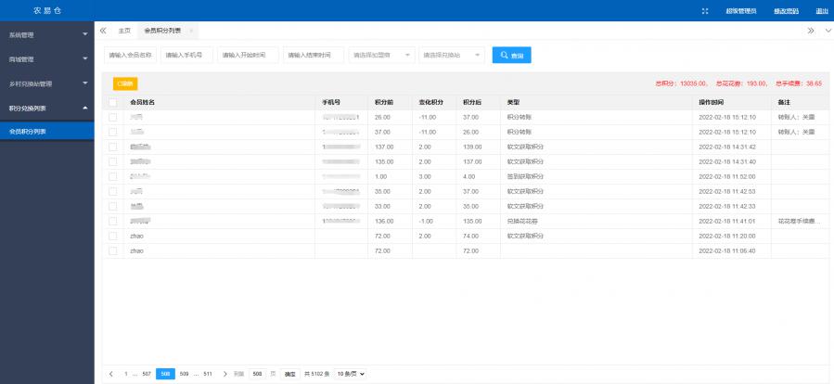Expand the 系统管理 sidebar menu
Image resolution: width=834 pixels, height=384 pixels.
click(x=47, y=34)
